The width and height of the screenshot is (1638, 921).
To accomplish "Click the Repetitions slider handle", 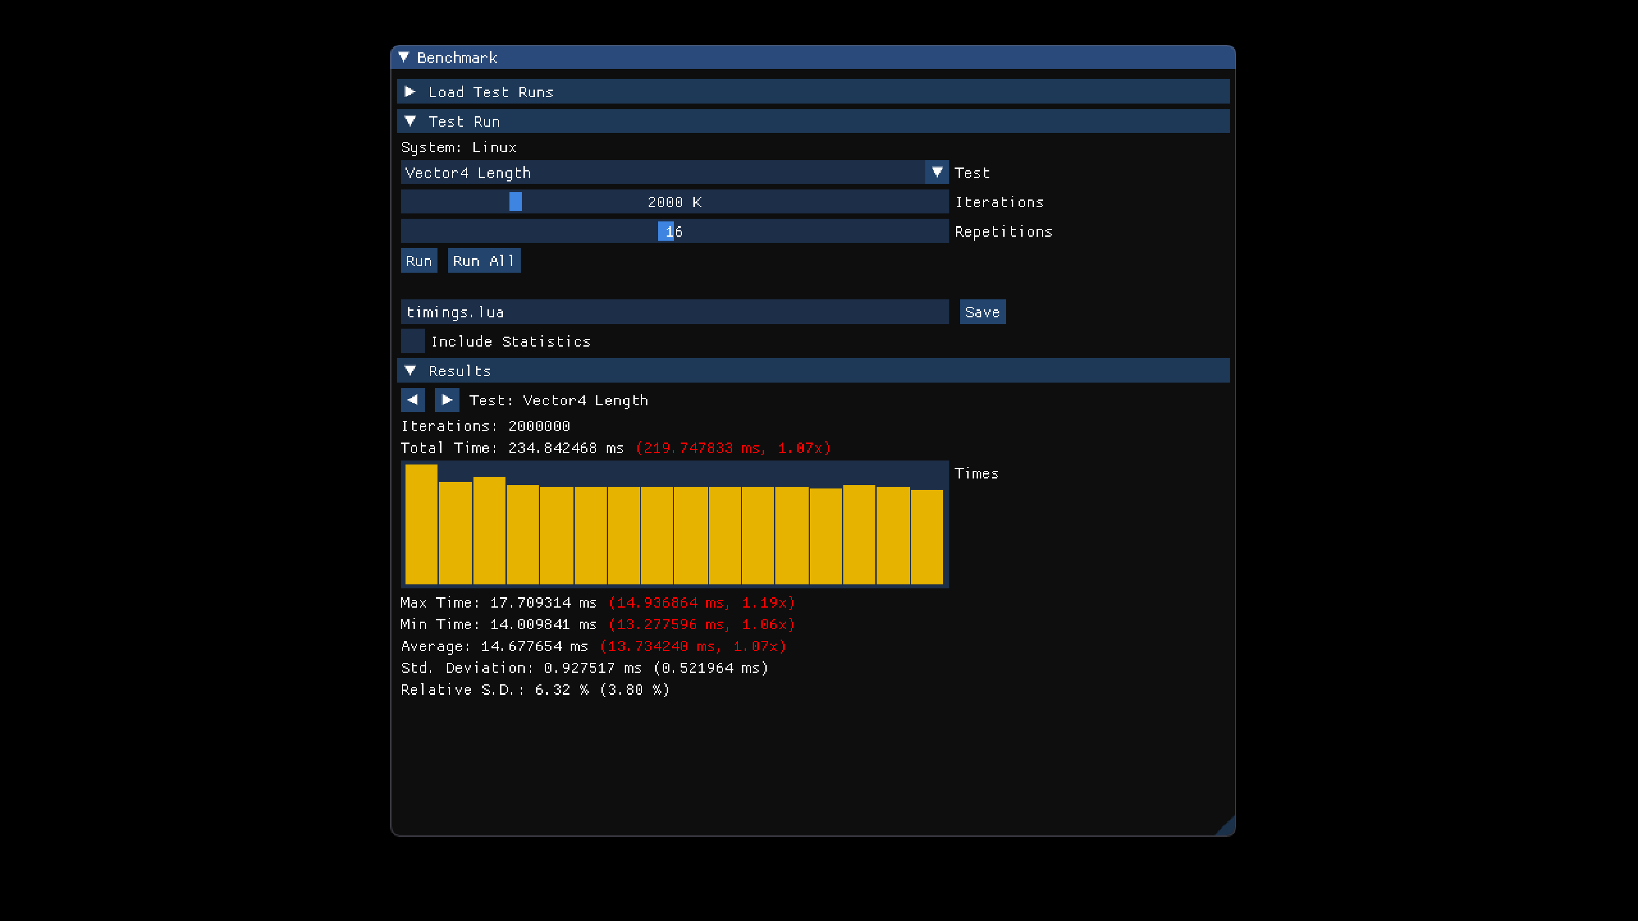I will [665, 231].
